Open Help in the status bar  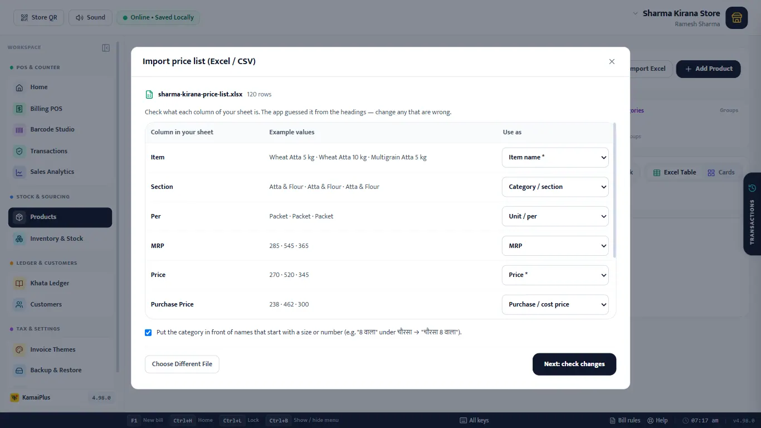tap(657, 420)
